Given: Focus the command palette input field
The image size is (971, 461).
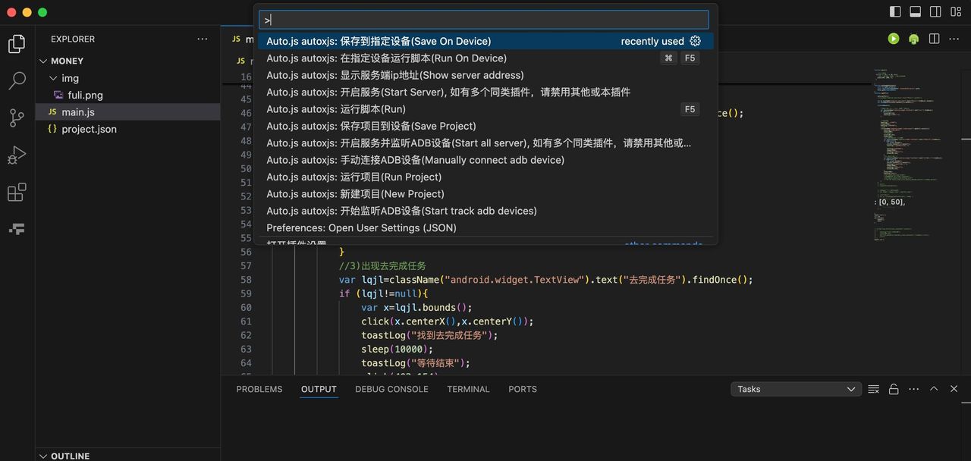Looking at the screenshot, I should coord(485,20).
